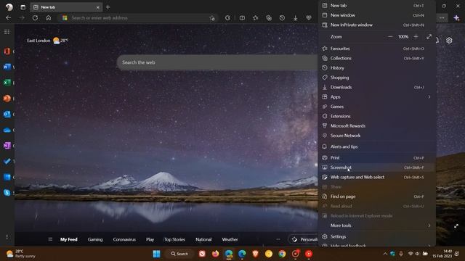
Task: Open Microsoft 365 sidebar shortcut
Action: coord(7,51)
